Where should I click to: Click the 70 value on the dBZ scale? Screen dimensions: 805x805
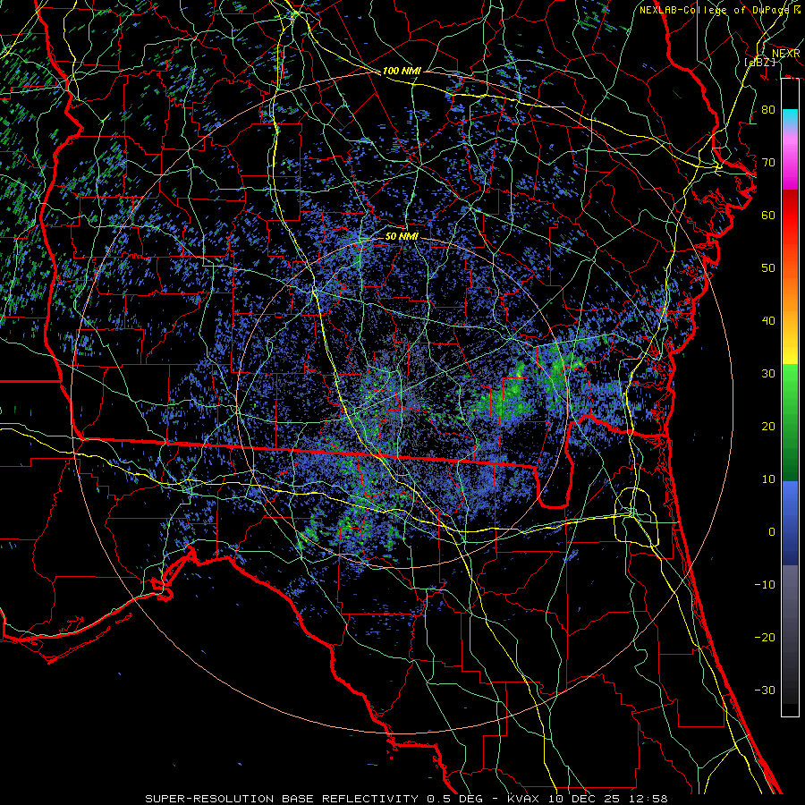pos(768,163)
